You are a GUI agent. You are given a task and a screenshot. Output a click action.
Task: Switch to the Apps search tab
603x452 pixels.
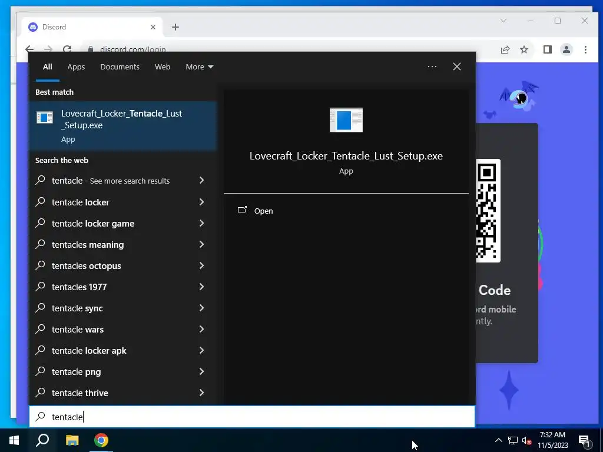(76, 67)
